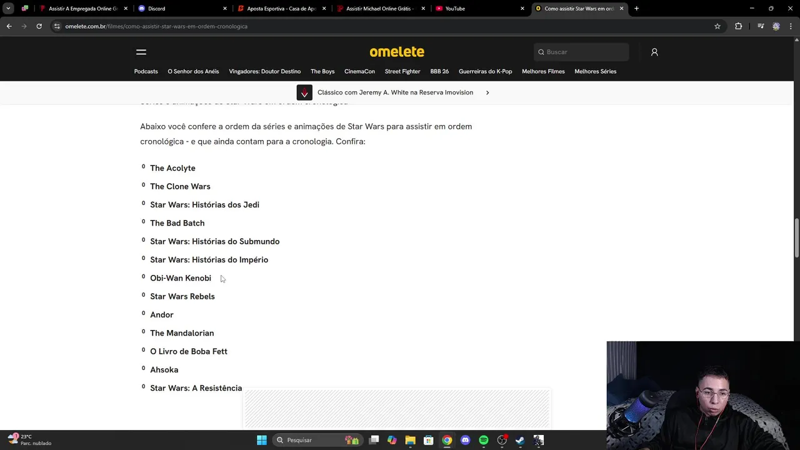Viewport: 800px width, 450px height.
Task: Open Steam from taskbar
Action: pyautogui.click(x=520, y=440)
